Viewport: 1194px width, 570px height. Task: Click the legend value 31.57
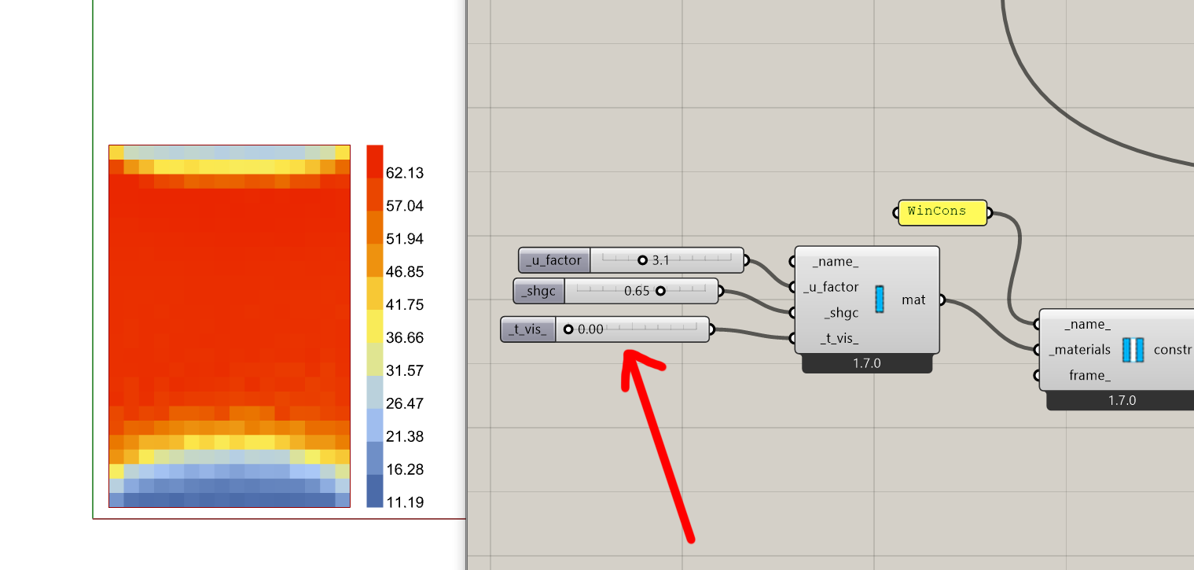pyautogui.click(x=405, y=370)
